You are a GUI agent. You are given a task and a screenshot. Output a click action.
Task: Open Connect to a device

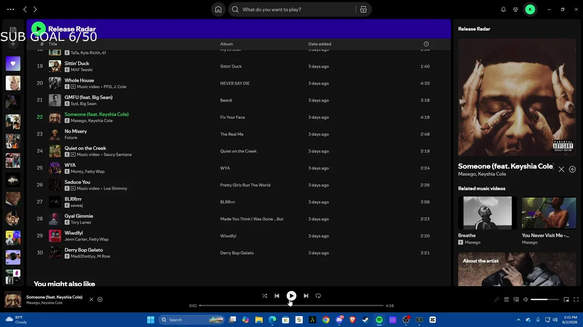tap(516, 300)
